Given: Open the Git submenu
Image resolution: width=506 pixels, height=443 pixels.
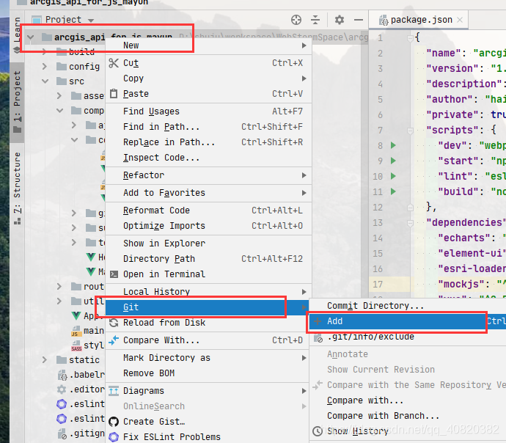Looking at the screenshot, I should point(208,307).
